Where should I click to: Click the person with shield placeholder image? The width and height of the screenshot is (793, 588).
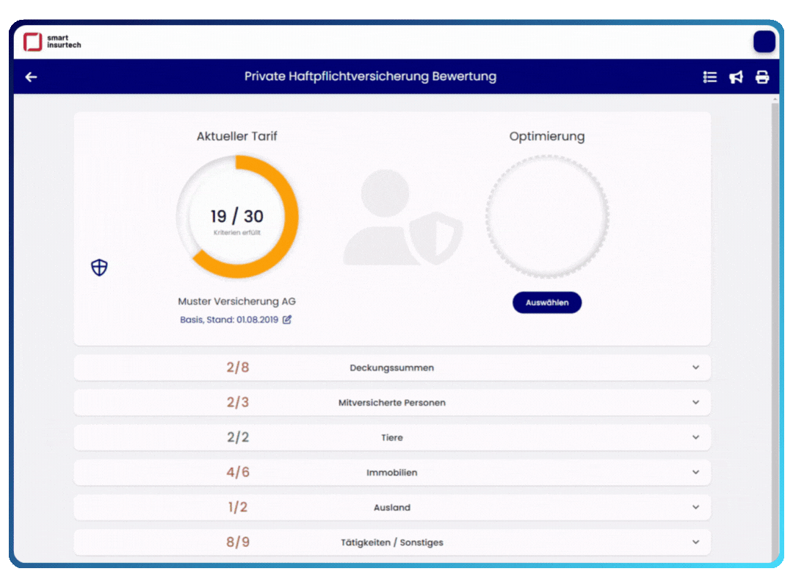point(402,218)
